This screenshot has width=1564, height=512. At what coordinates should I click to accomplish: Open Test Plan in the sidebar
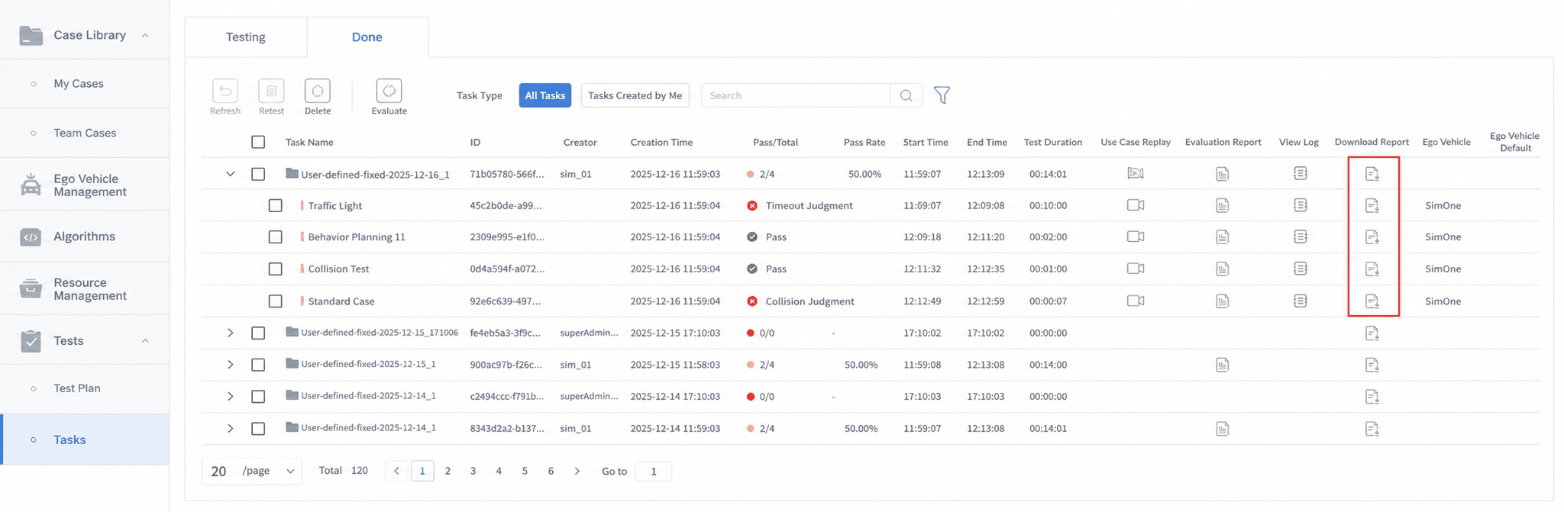pyautogui.click(x=77, y=388)
